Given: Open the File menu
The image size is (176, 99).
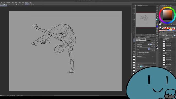Looking at the screenshot, I should pos(1,2).
